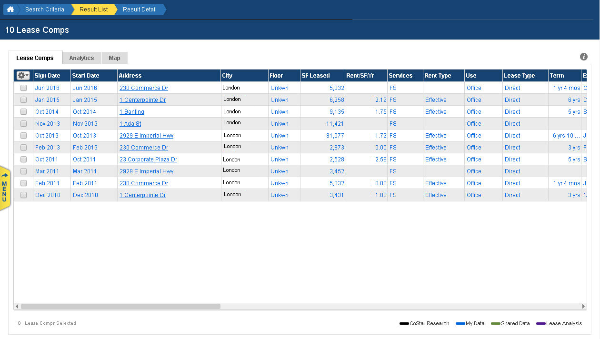The image size is (600, 339).
Task: Open the 23 Corporate Plaza Dr link
Action: (148, 159)
